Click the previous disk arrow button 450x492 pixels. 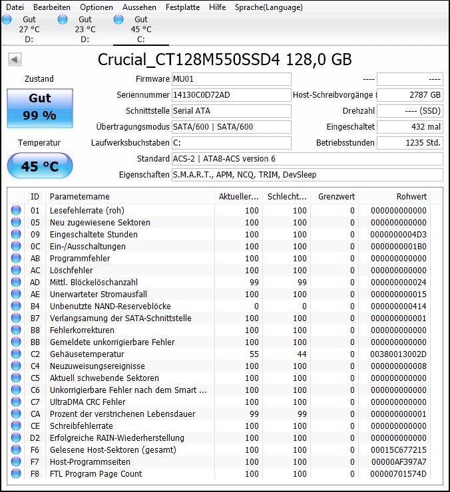(15, 59)
